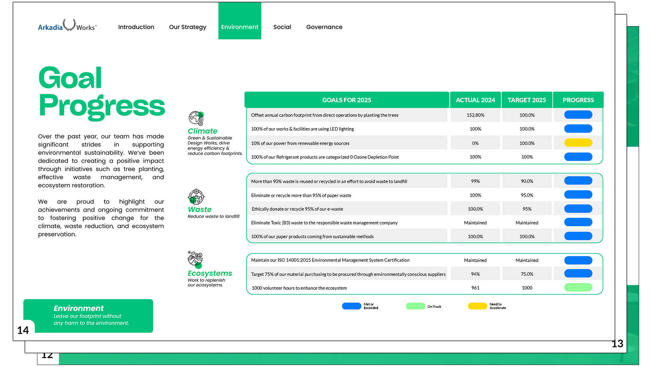The height and width of the screenshot is (367, 652).
Task: Toggle the progress pill for LED lighting goal
Action: 578,128
